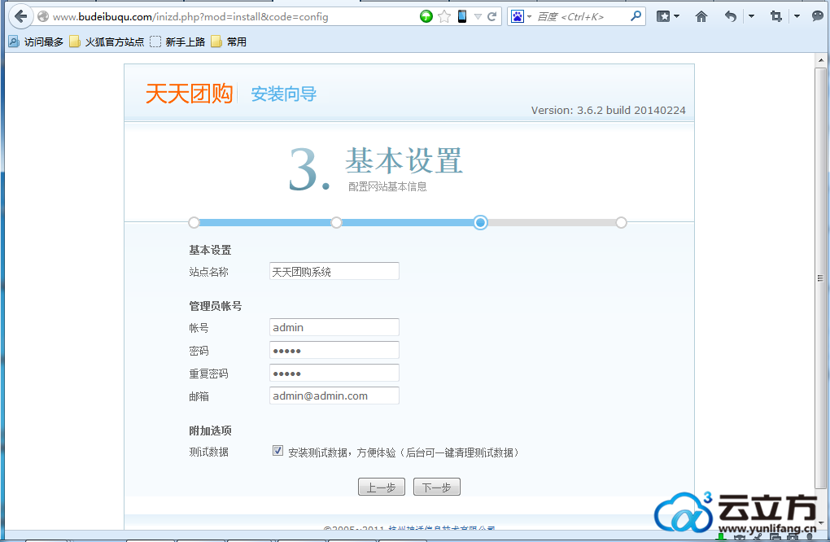The image size is (830, 542).
Task: Click the chat bubble toolbar icon
Action: [818, 16]
